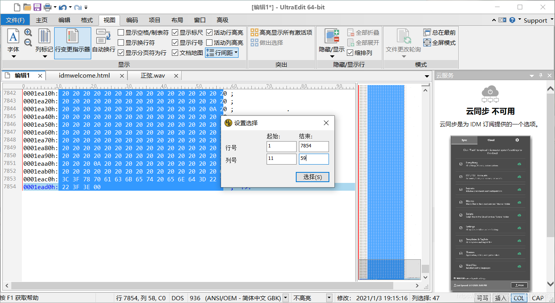This screenshot has height=303, width=555.
Task: Enable 活动列高亮 checkbox
Action: point(209,43)
